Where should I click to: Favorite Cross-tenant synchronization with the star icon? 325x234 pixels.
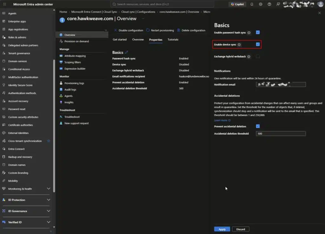49,141
